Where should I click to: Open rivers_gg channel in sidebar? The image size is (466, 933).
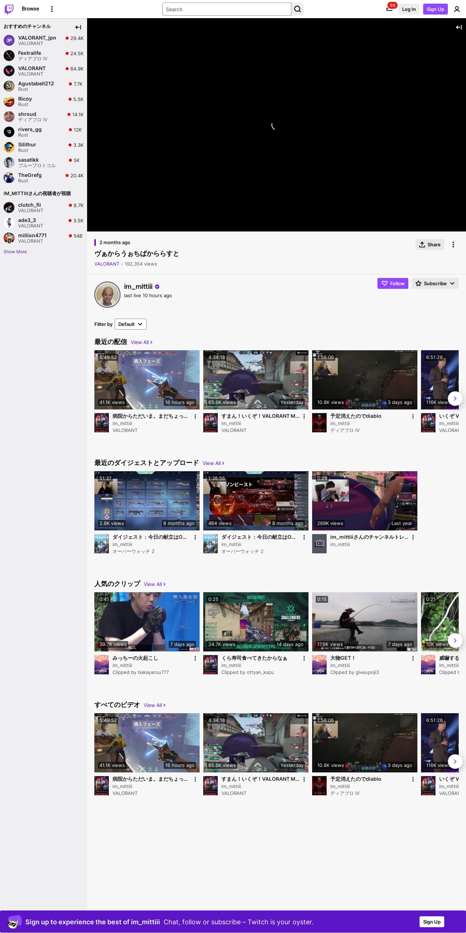coord(44,132)
